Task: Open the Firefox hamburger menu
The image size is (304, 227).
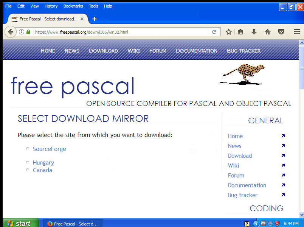Action: 297,32
